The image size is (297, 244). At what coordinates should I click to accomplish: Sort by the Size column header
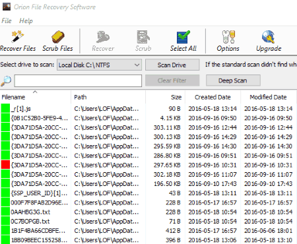(x=165, y=97)
